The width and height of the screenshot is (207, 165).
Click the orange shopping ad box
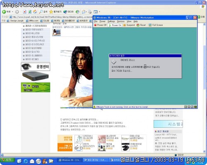point(65,147)
